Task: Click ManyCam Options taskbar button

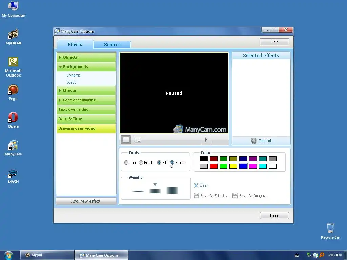Action: (101, 255)
